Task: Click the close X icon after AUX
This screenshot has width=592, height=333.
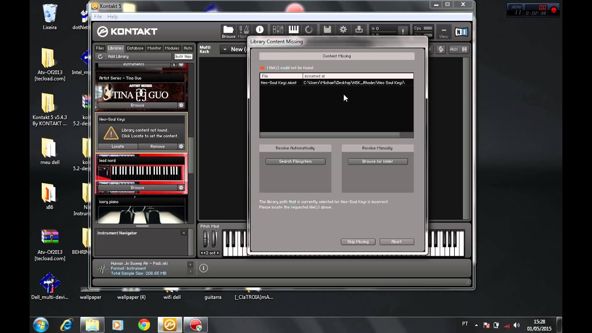Action: click(464, 49)
